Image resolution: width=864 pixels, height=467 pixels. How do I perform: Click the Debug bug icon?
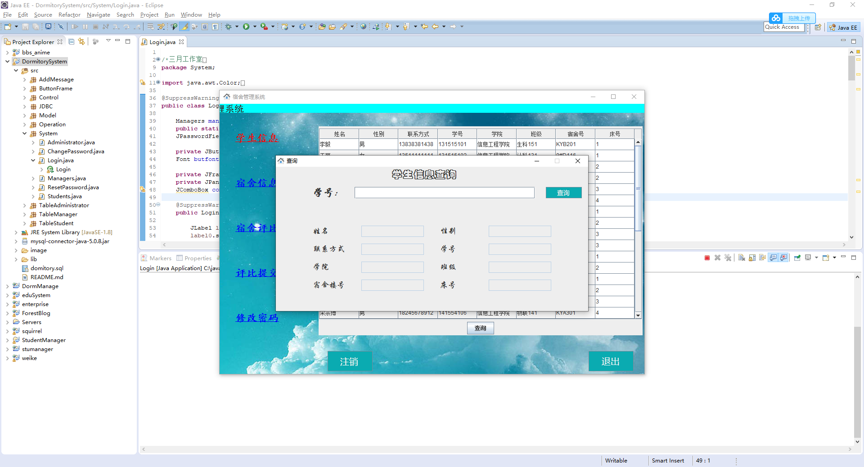click(229, 27)
